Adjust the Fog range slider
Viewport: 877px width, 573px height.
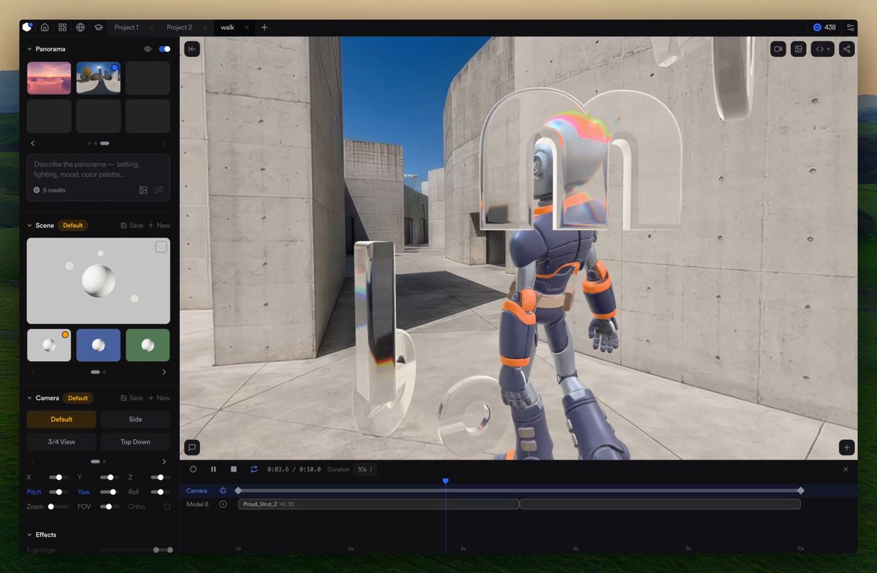tap(137, 550)
